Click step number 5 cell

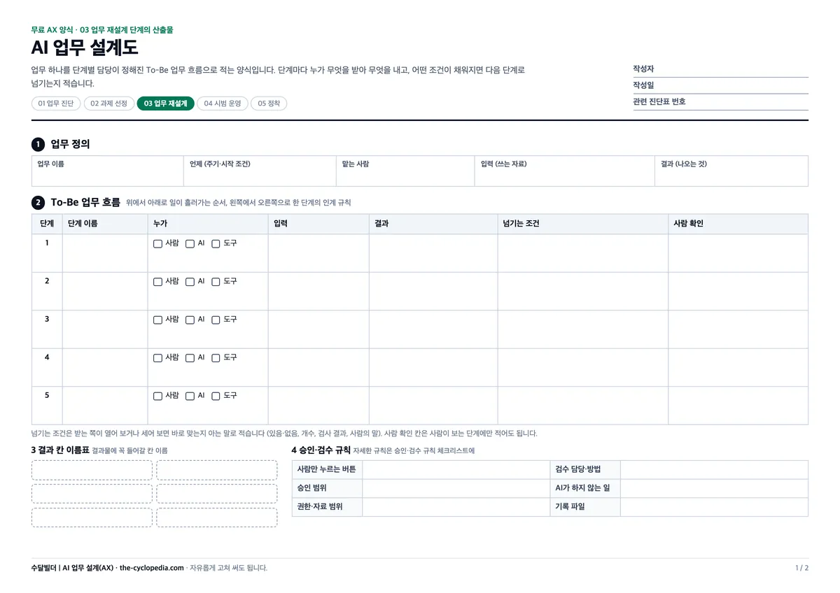tap(47, 406)
